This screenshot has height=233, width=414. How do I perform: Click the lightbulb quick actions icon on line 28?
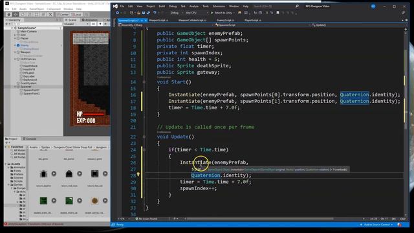tap(138, 175)
